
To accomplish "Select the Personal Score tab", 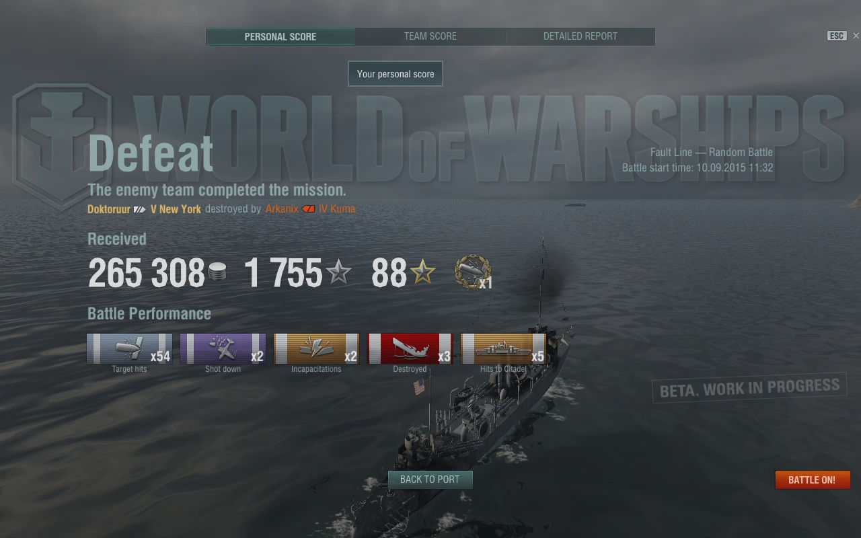I will pos(280,36).
